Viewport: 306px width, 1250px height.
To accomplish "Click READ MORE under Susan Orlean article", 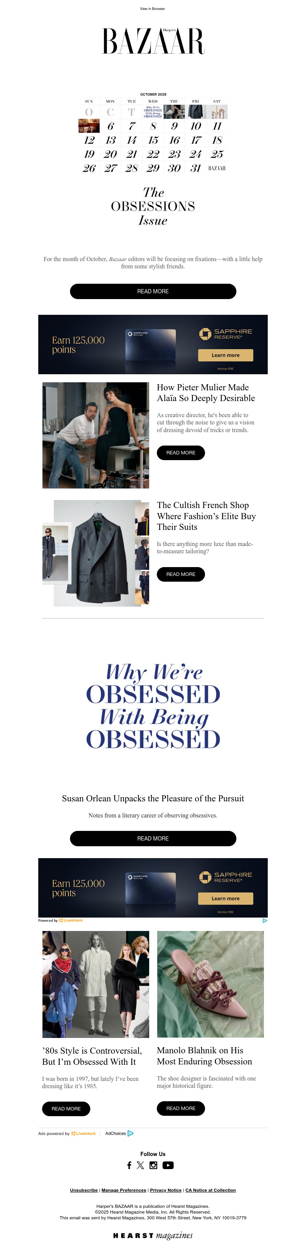I will pos(153,838).
